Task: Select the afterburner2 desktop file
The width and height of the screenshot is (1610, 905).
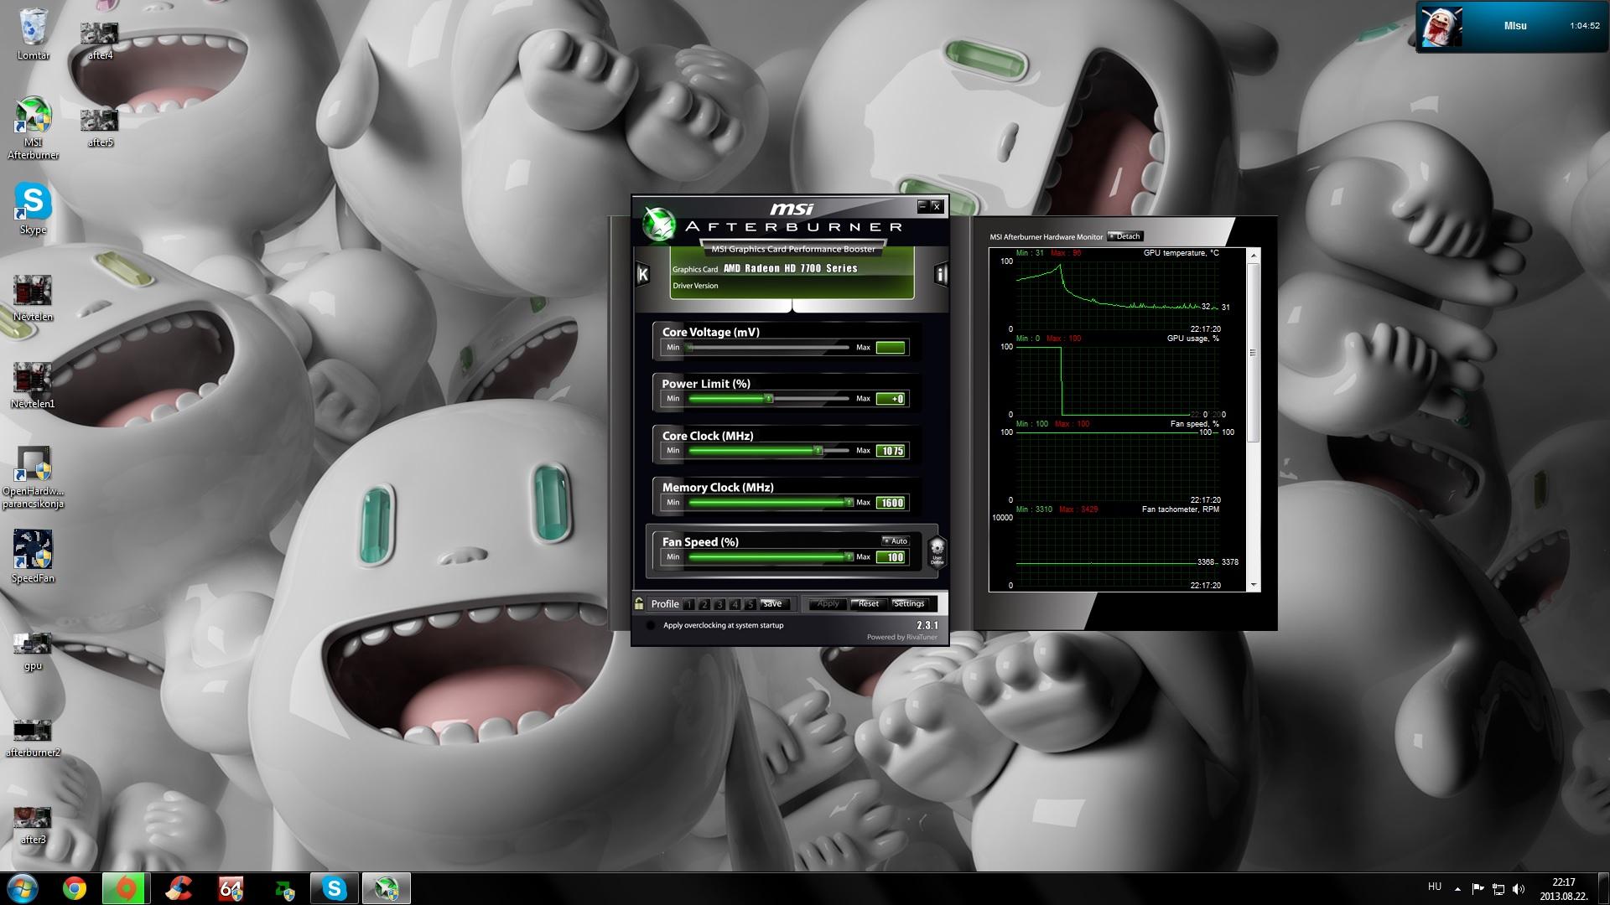Action: click(34, 738)
